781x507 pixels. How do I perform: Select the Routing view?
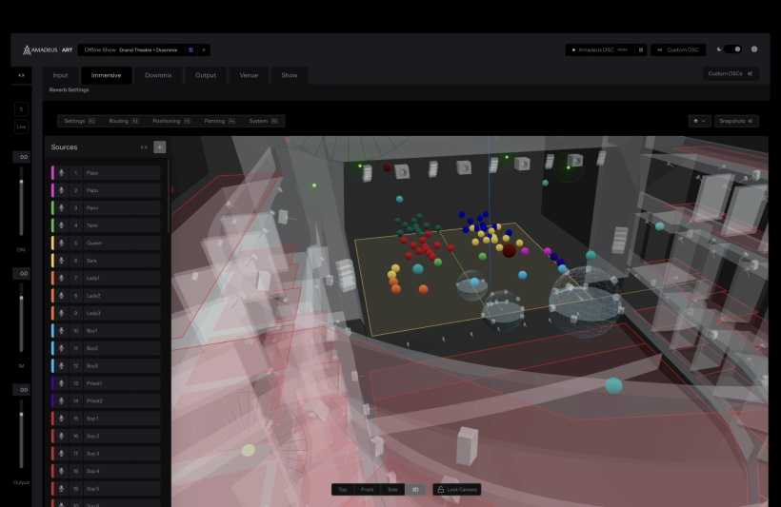pos(124,121)
